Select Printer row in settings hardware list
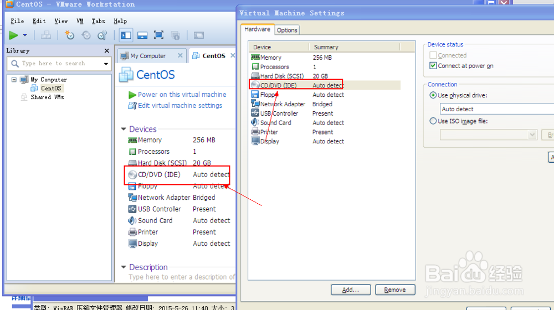 coord(325,132)
